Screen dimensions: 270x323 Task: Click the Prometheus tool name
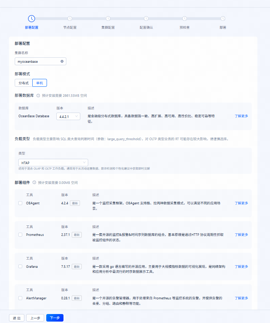35,234
